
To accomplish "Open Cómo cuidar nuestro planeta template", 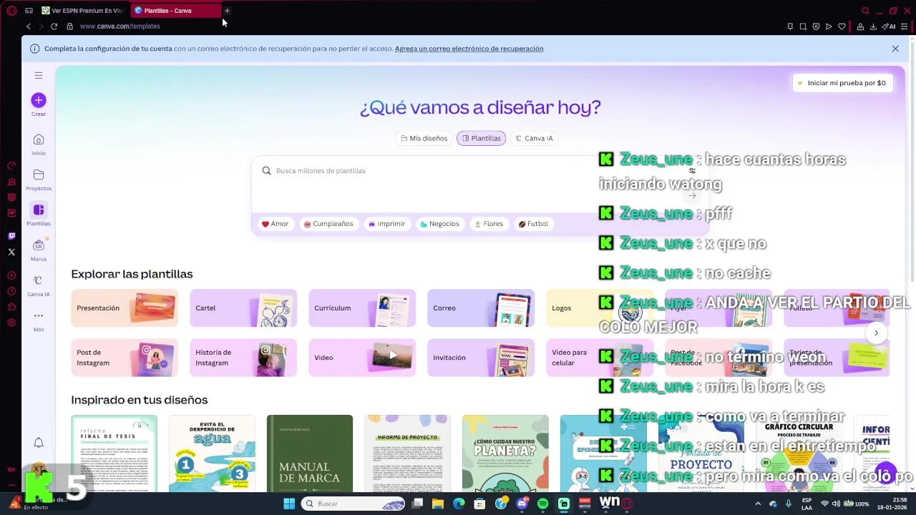I will click(x=505, y=453).
